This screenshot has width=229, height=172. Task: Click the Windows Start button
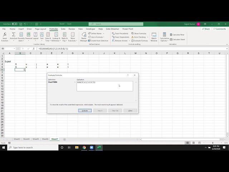(x=4, y=147)
